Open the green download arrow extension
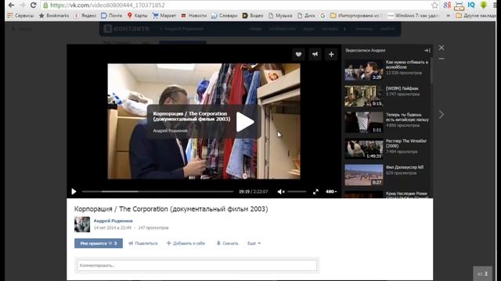 coord(484,5)
